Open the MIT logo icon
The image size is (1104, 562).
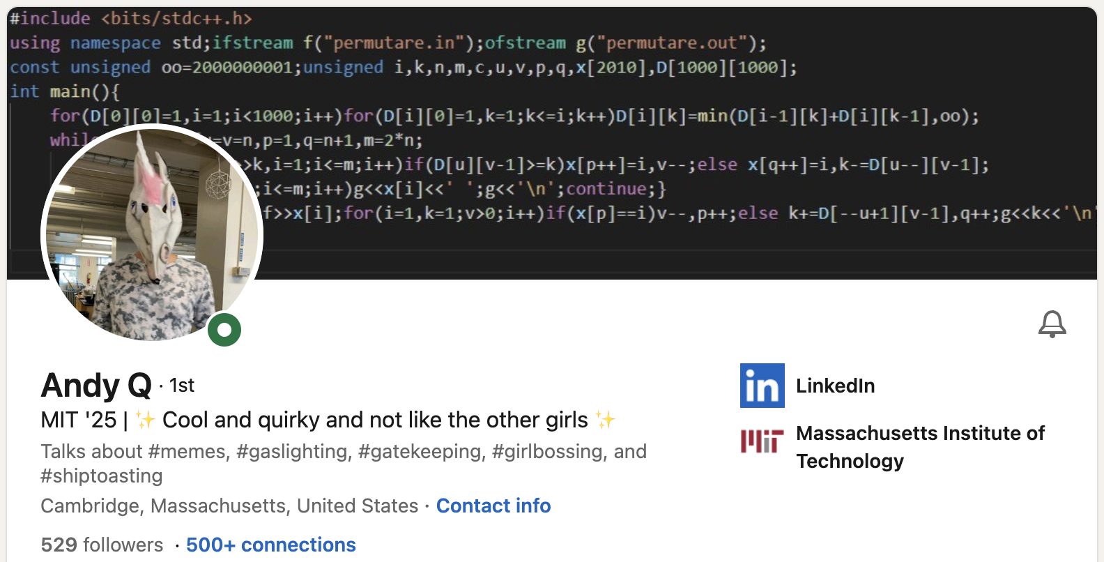coord(762,441)
